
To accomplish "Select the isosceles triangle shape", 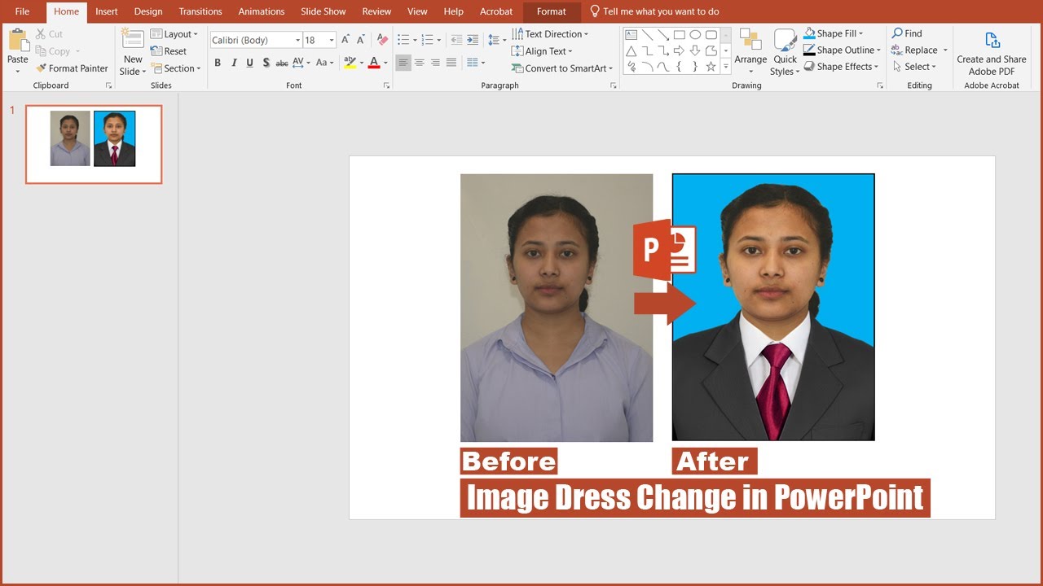I will [x=632, y=50].
